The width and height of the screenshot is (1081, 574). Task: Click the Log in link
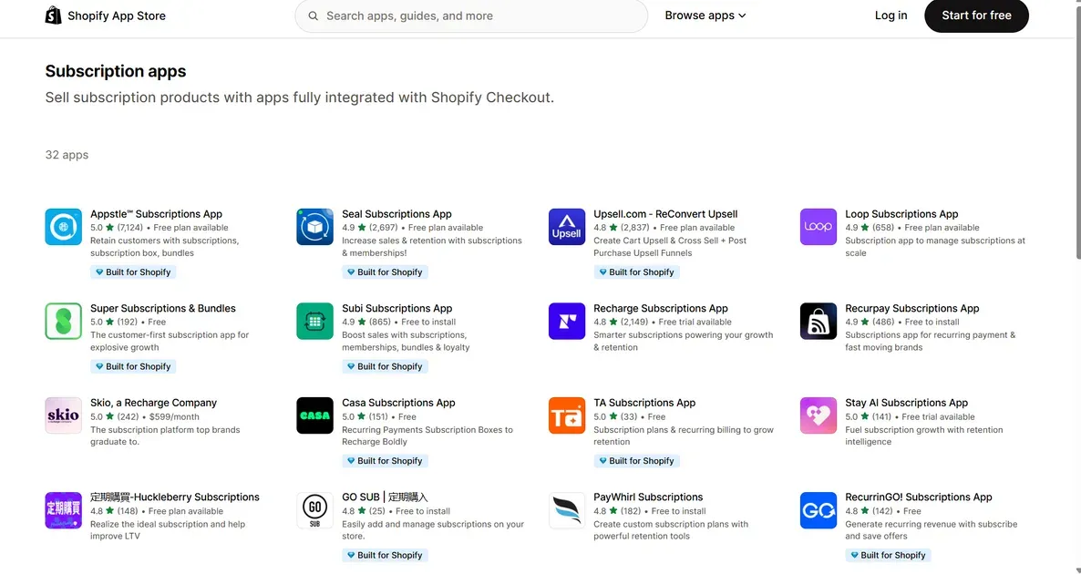click(x=891, y=15)
